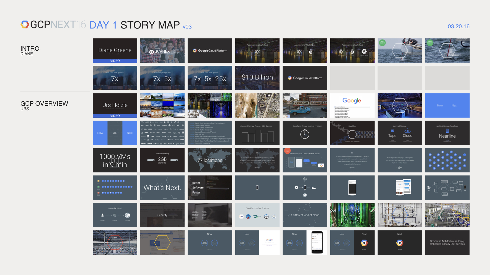Open the Urs Hölzle video slide
The width and height of the screenshot is (490, 275).
[x=115, y=105]
